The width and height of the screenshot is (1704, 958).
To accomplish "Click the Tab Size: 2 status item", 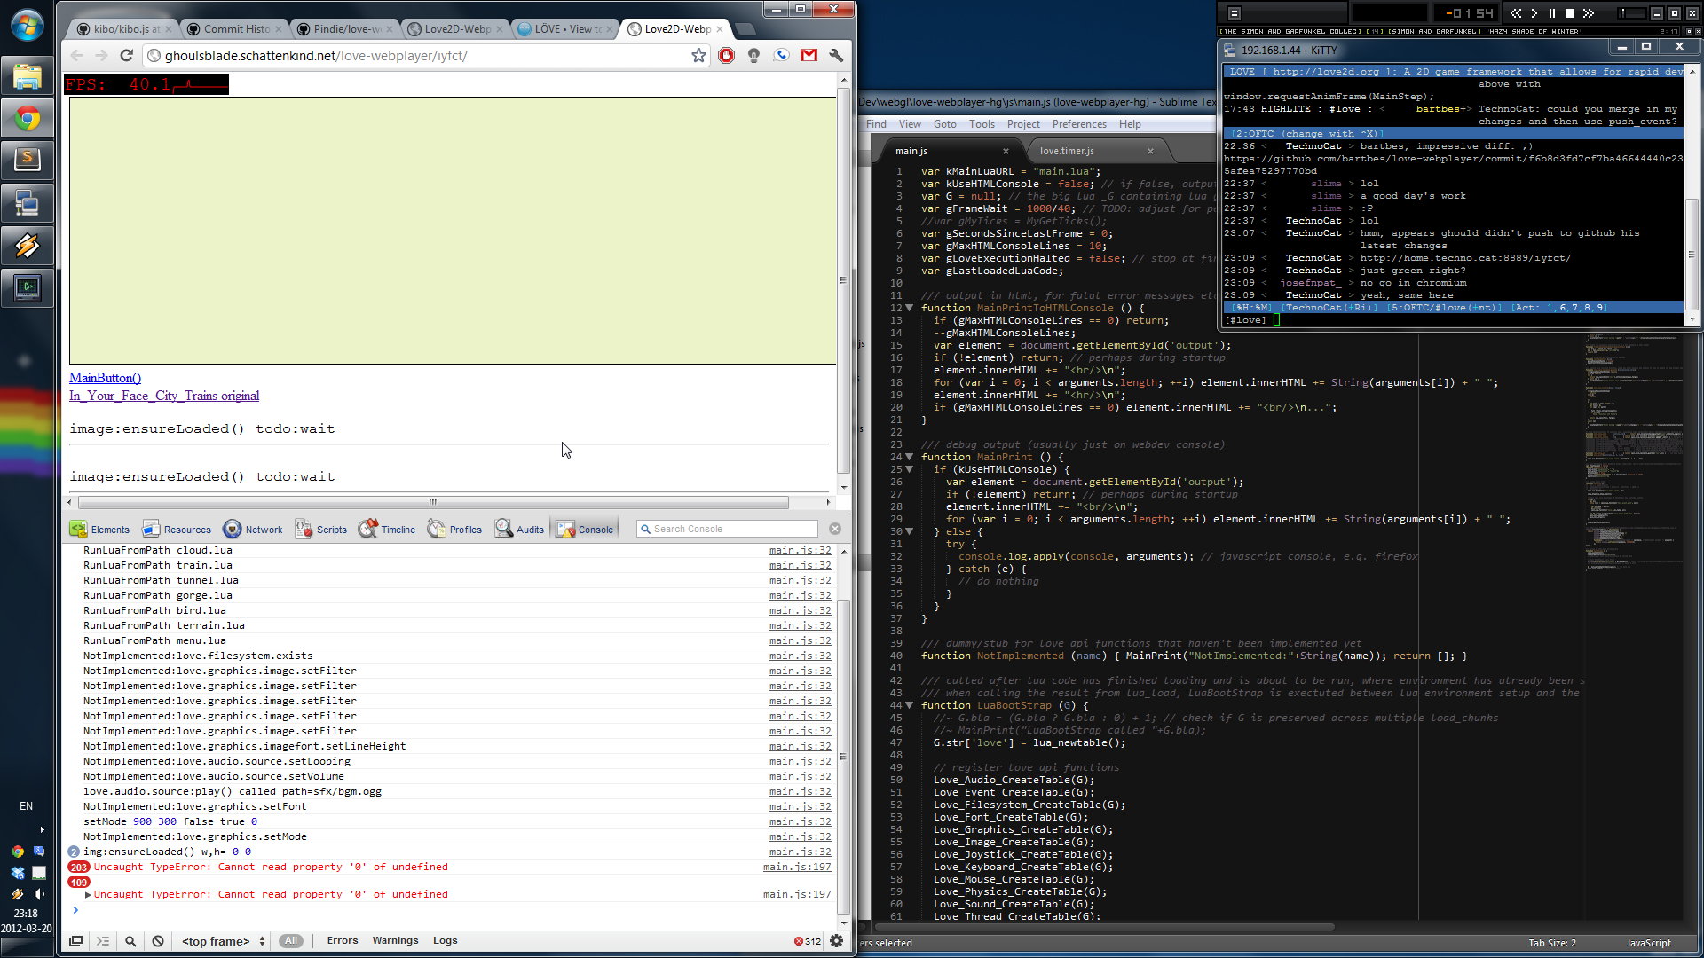I will 1552,943.
